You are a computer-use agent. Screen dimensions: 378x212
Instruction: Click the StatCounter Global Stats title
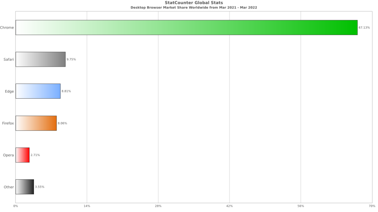coord(194,3)
